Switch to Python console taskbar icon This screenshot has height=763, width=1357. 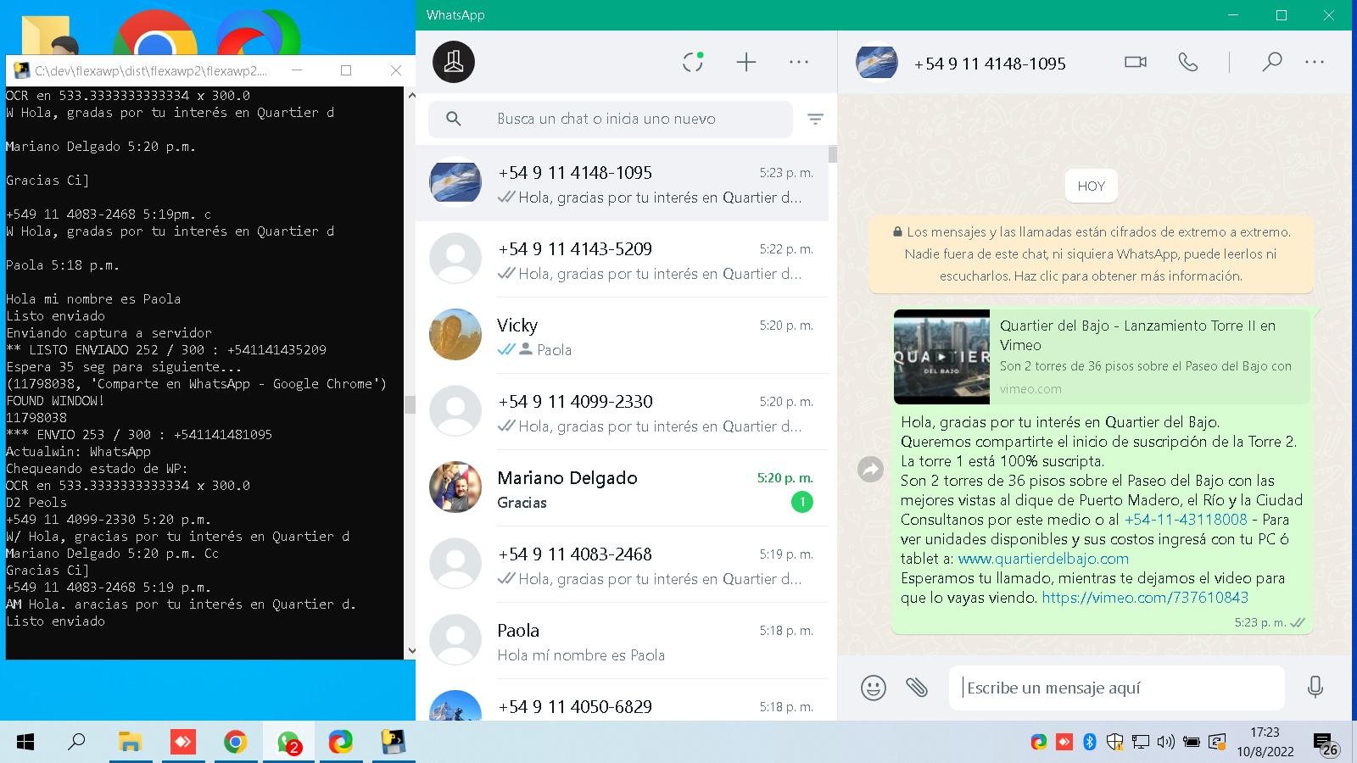(393, 743)
